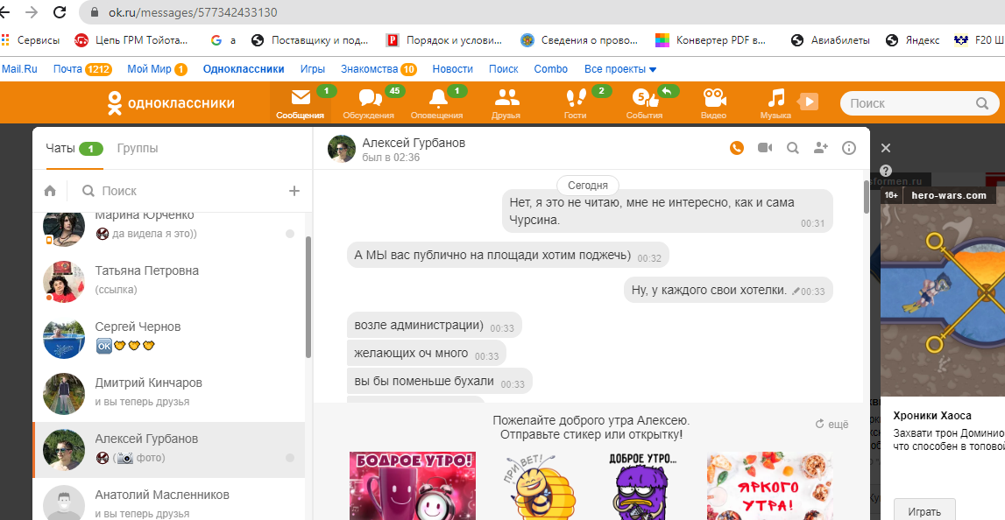Open the Гости guests icon

pos(576,102)
